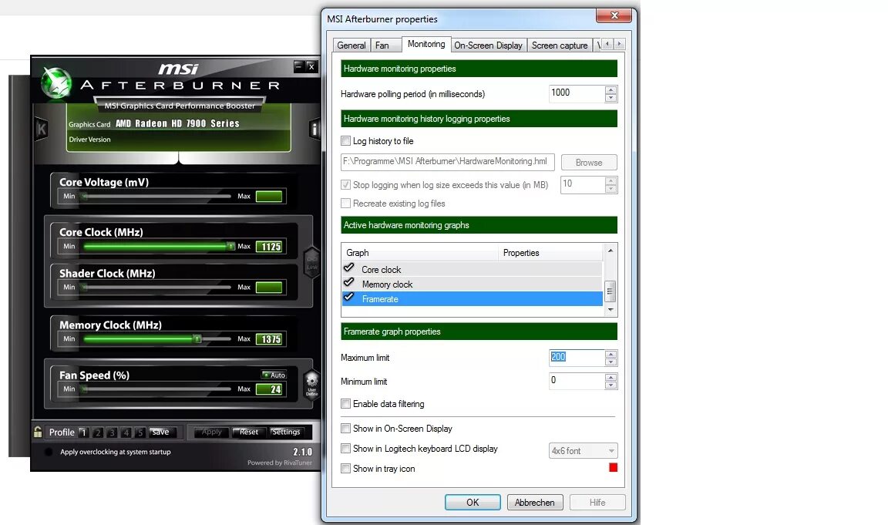888x525 pixels.
Task: Click the Graph column header
Action: click(x=420, y=253)
